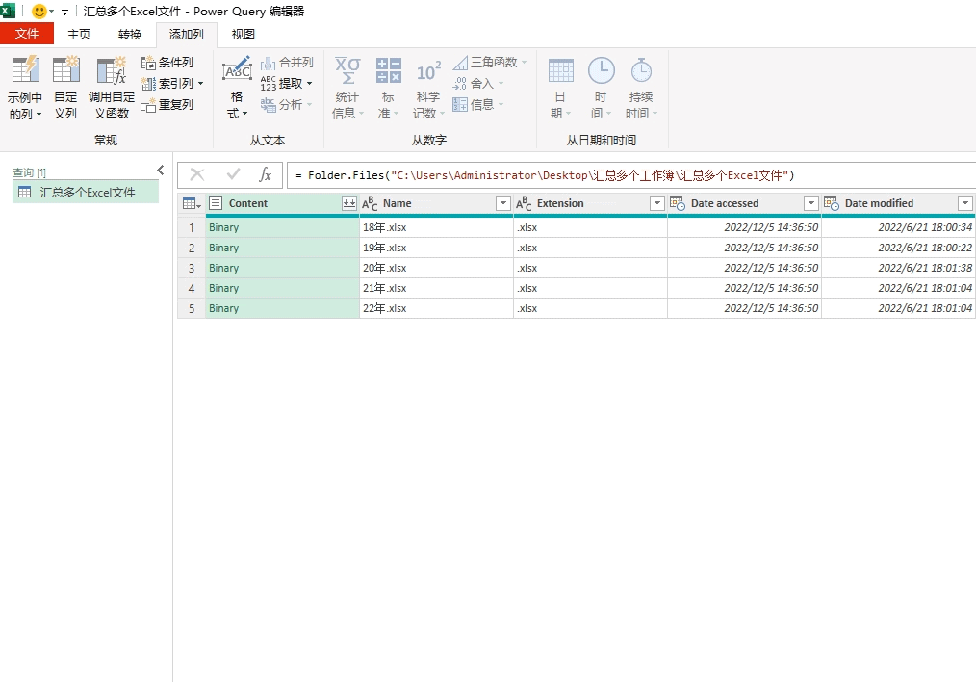This screenshot has width=976, height=682.
Task: Switch to the 转换 transform tab
Action: coord(130,35)
